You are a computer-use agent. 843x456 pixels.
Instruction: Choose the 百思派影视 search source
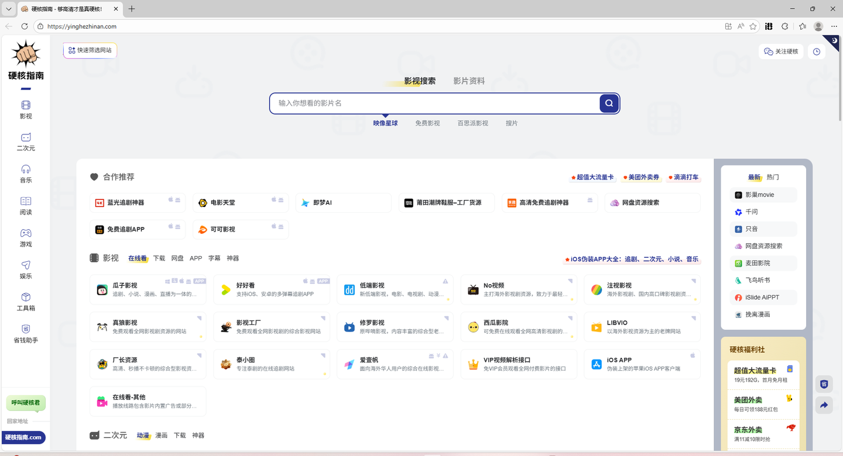pos(473,123)
